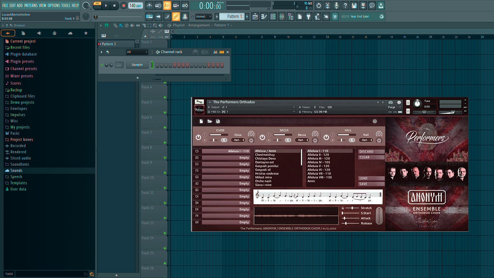Select the Mute tool in playlist toolbar
494x278 pixels.
[132, 25]
